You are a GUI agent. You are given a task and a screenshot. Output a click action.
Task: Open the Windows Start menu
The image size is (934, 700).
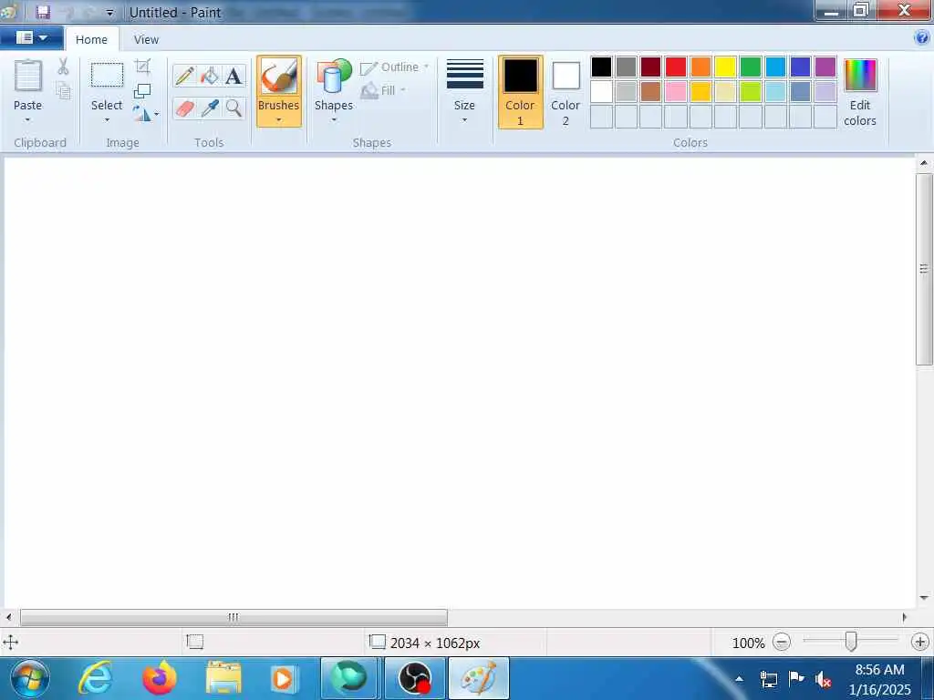pyautogui.click(x=30, y=678)
